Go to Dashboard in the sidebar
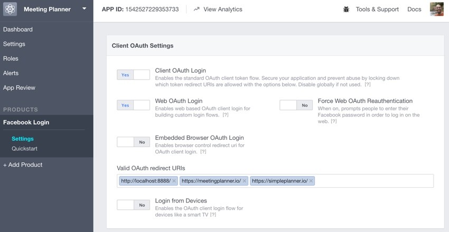Viewport: 449px width, 232px height. (x=18, y=30)
